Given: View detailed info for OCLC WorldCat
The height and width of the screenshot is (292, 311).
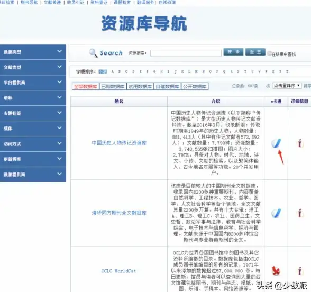Looking at the screenshot, I should click(x=300, y=271).
